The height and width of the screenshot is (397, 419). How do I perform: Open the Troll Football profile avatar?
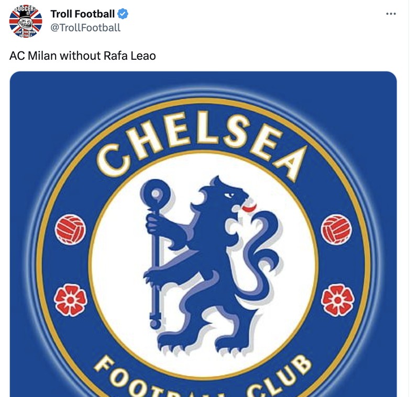pyautogui.click(x=26, y=21)
